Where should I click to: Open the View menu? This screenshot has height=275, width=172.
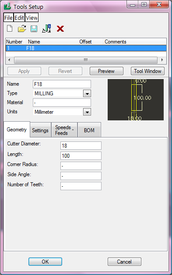[32, 18]
